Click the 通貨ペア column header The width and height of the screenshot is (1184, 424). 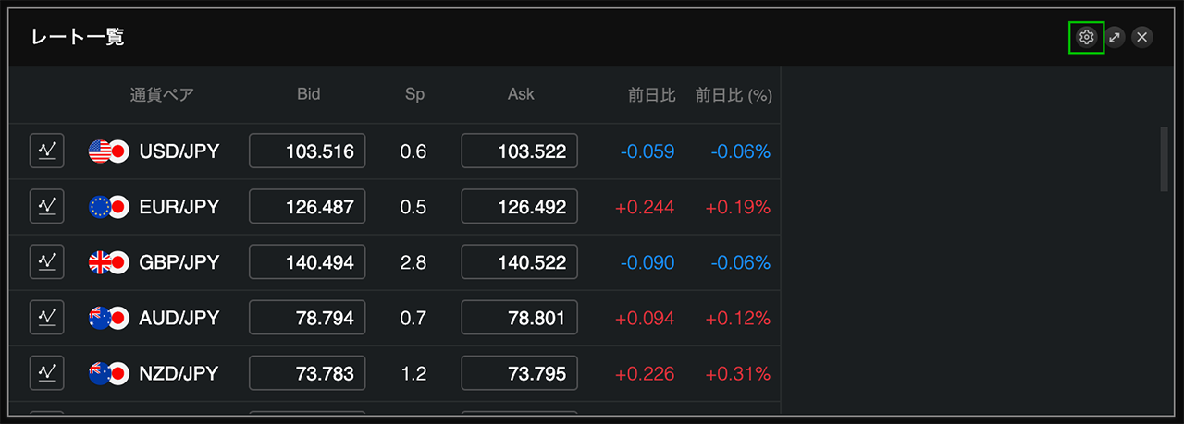point(162,94)
